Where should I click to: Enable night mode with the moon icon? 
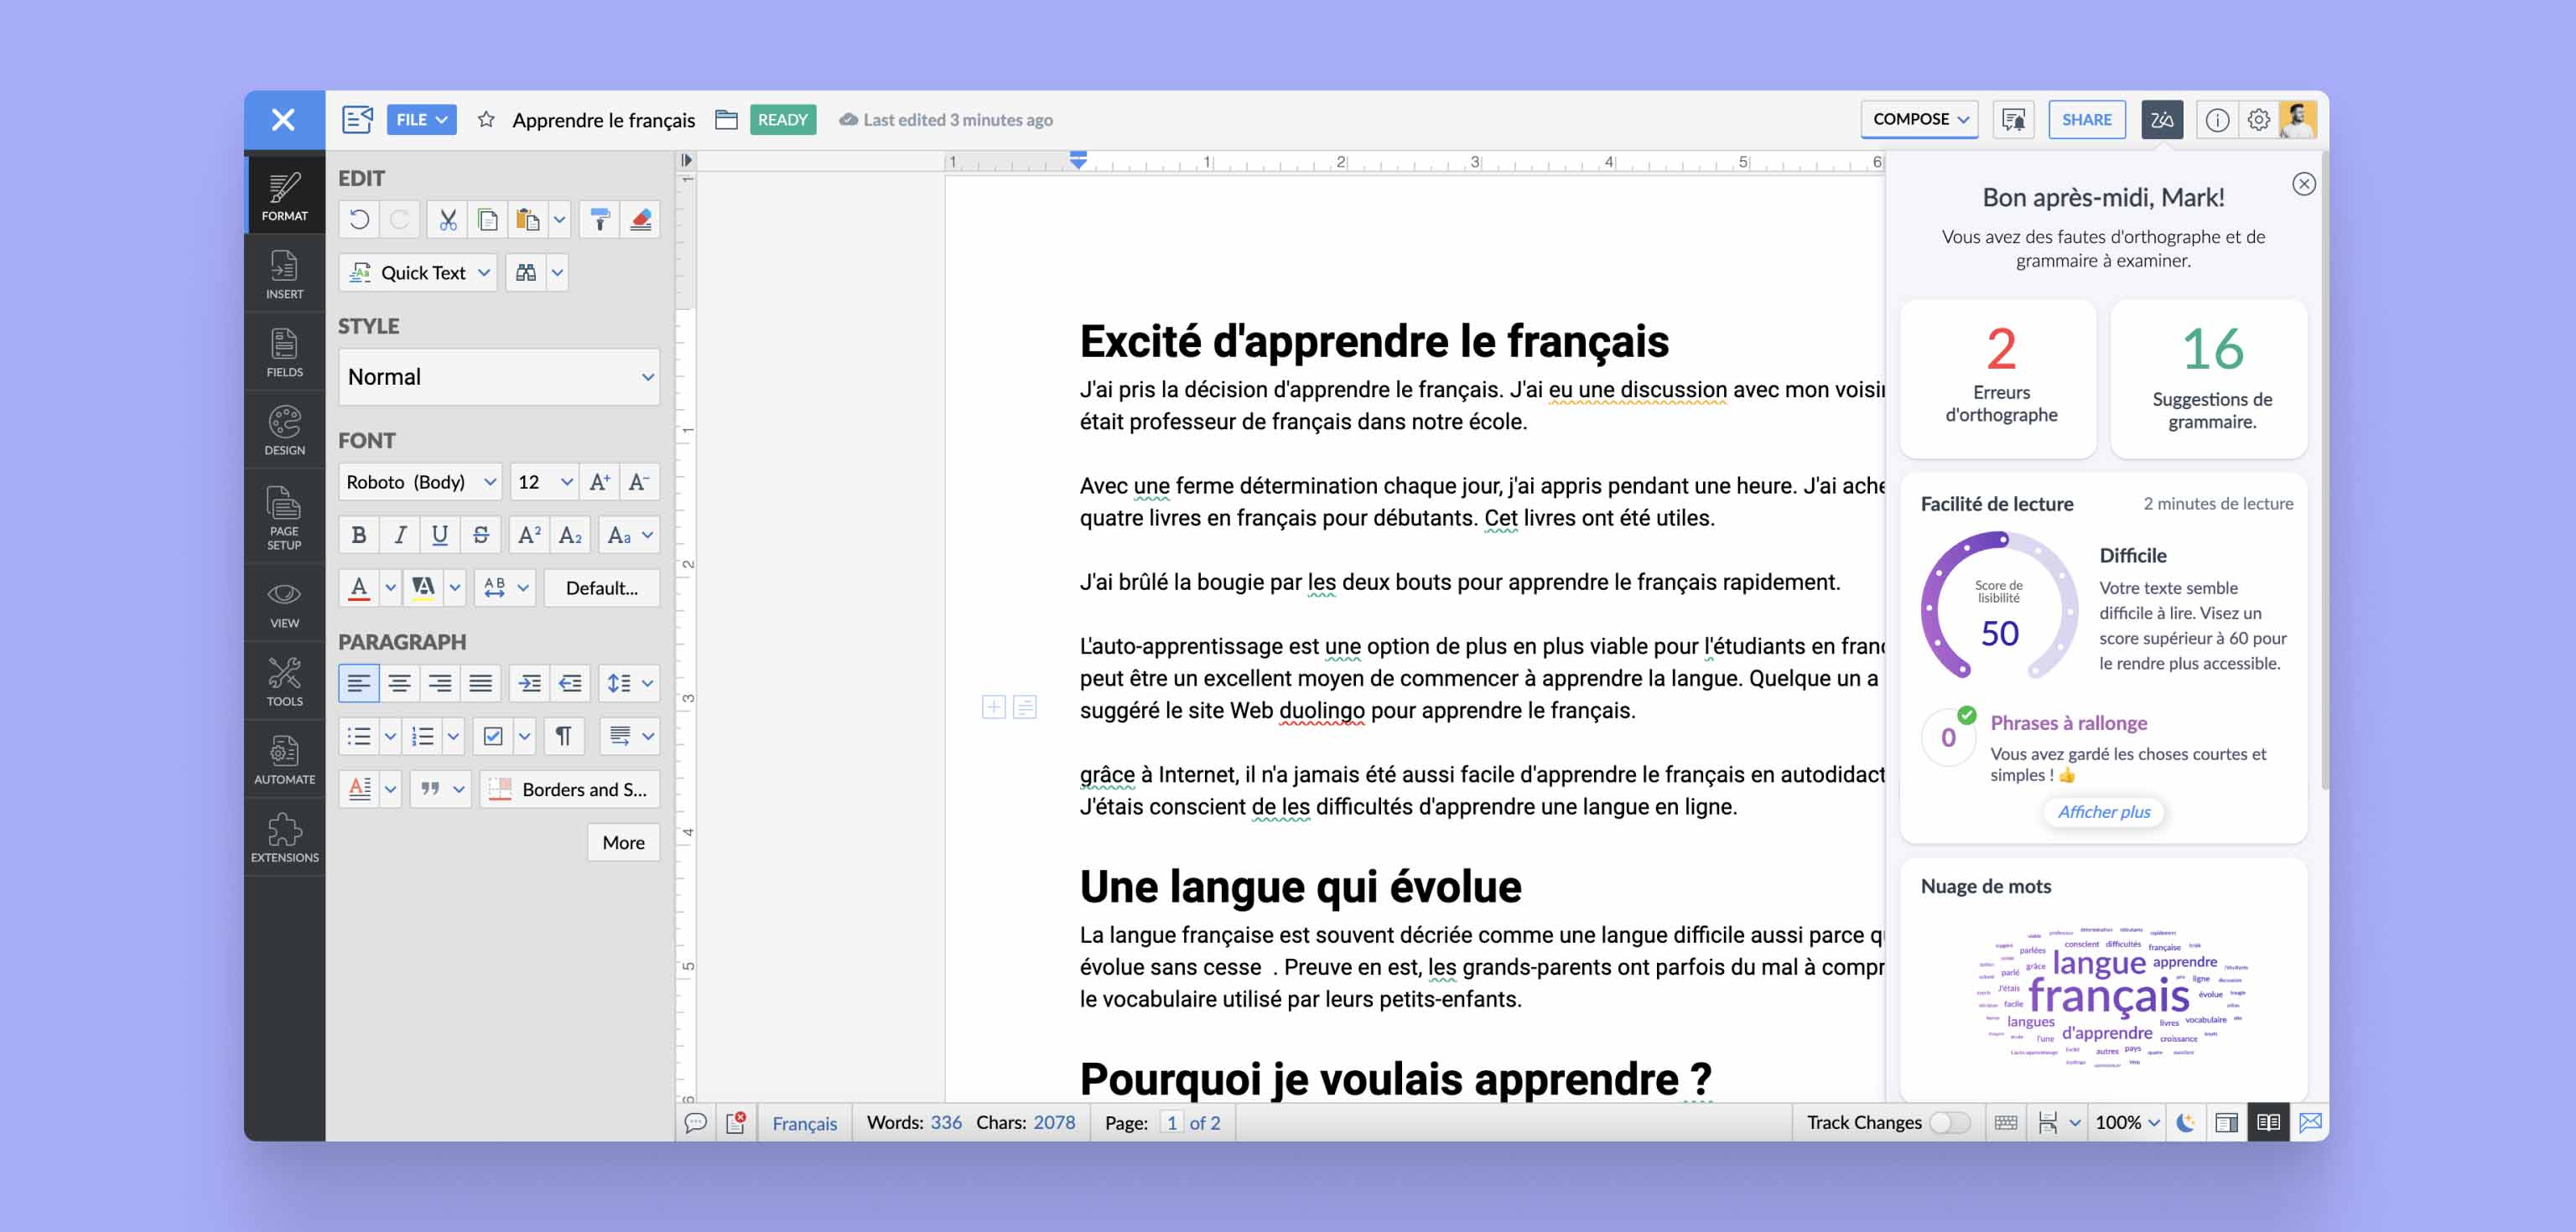[2186, 1123]
